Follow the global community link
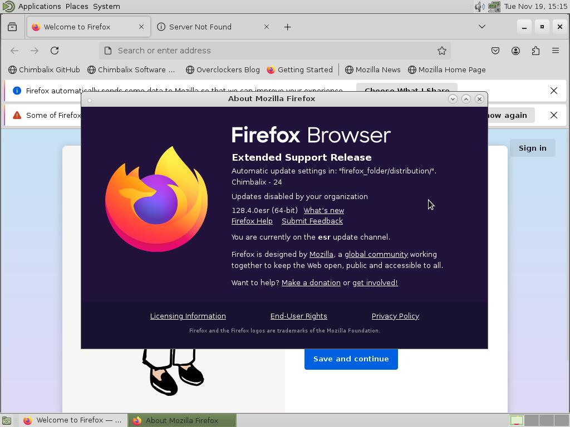Image resolution: width=570 pixels, height=427 pixels. (376, 255)
